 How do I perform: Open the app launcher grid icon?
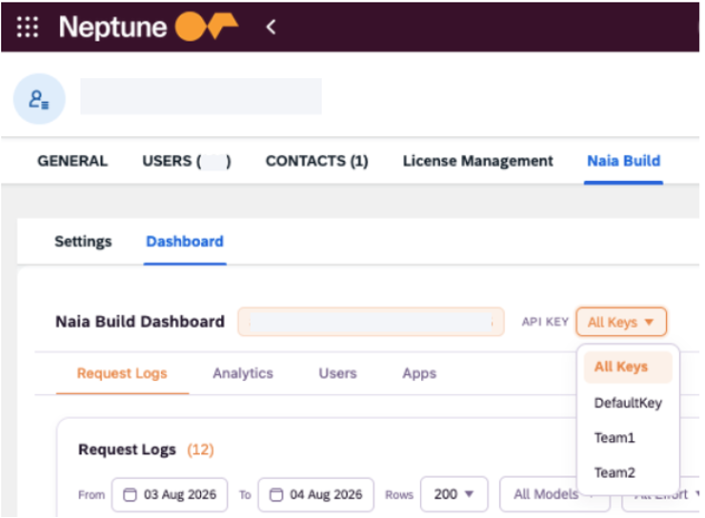(28, 27)
